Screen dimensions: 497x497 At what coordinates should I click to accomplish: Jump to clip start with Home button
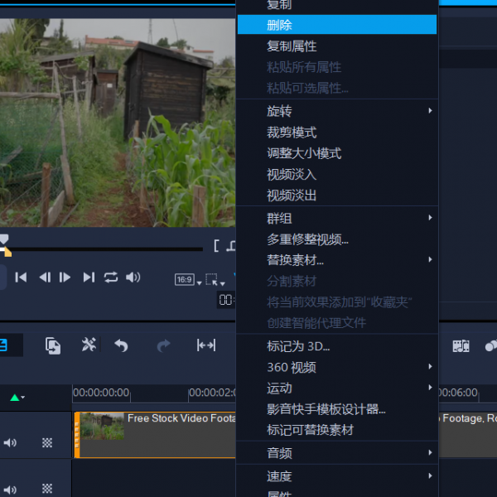pos(21,277)
